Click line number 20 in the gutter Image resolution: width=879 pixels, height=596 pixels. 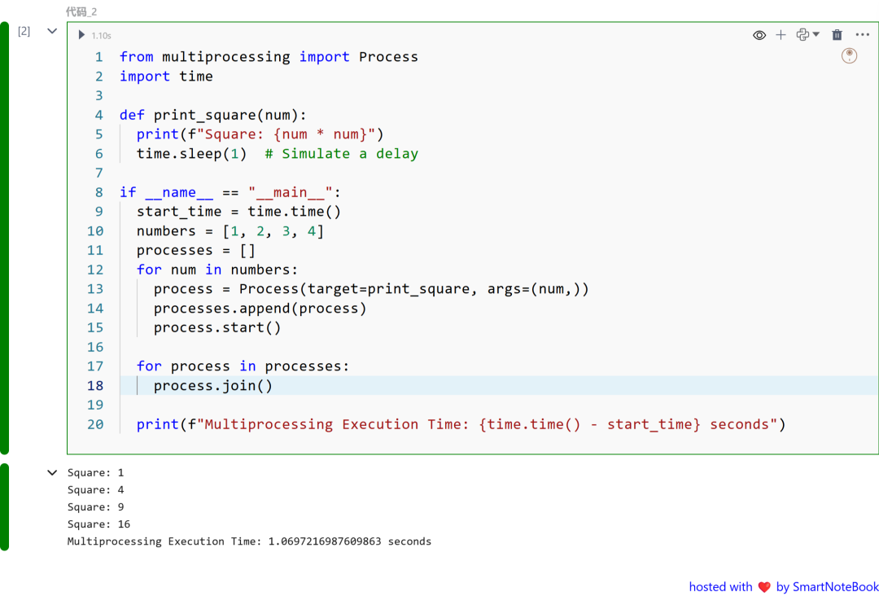(x=94, y=424)
